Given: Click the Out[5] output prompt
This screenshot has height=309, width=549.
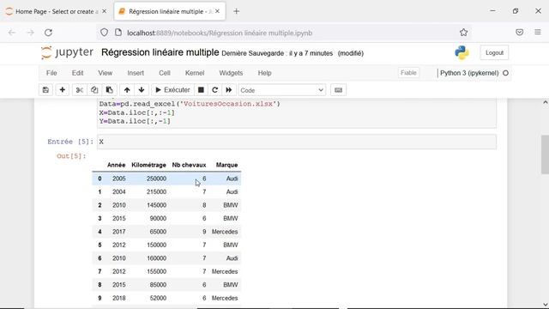Looking at the screenshot, I should point(71,156).
